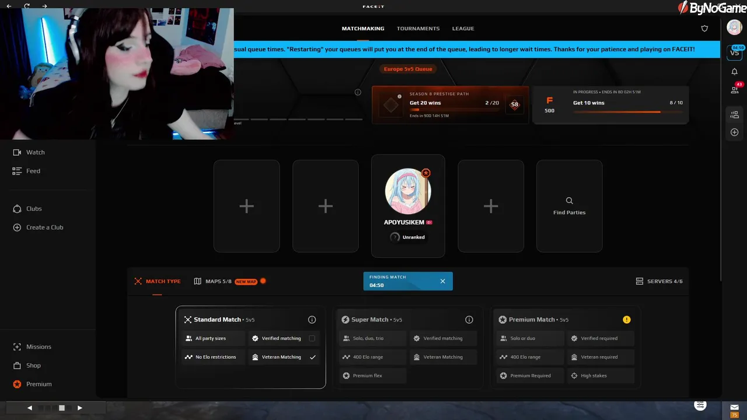747x420 pixels.
Task: Add player in the second empty party slot
Action: tap(326, 206)
